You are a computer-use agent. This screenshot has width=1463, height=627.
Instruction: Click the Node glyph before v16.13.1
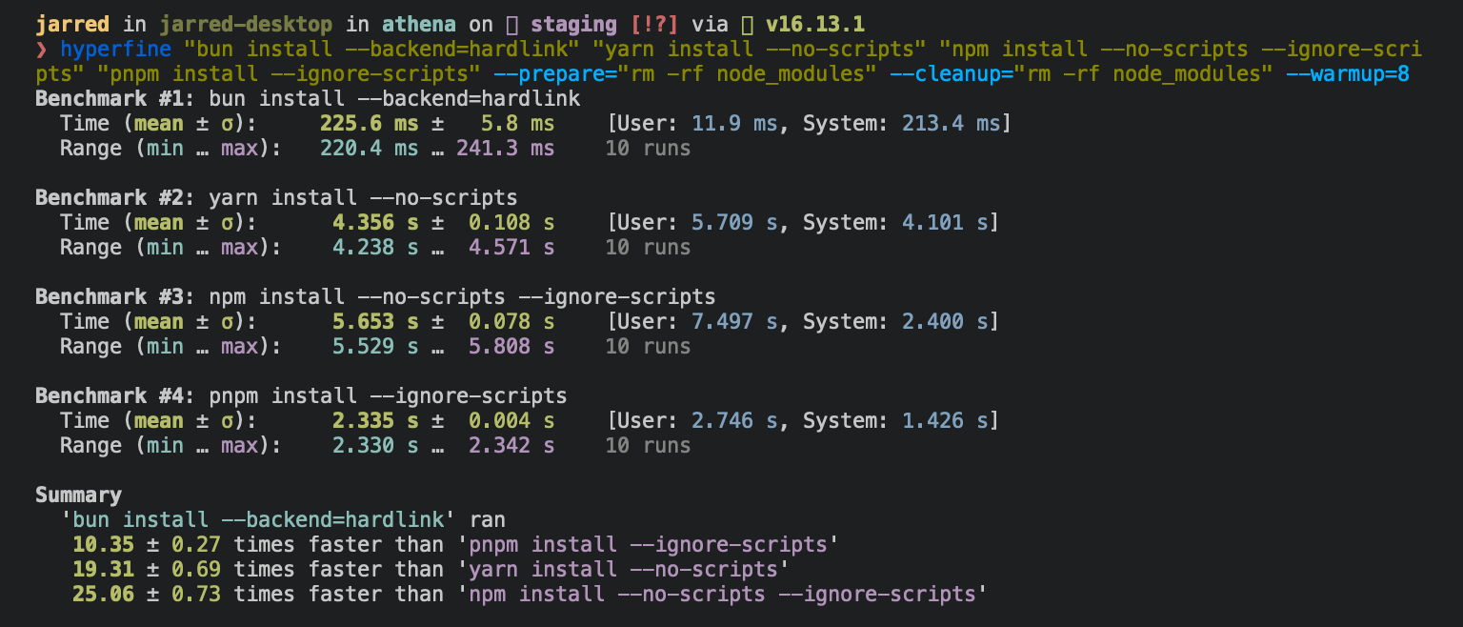pos(748,24)
